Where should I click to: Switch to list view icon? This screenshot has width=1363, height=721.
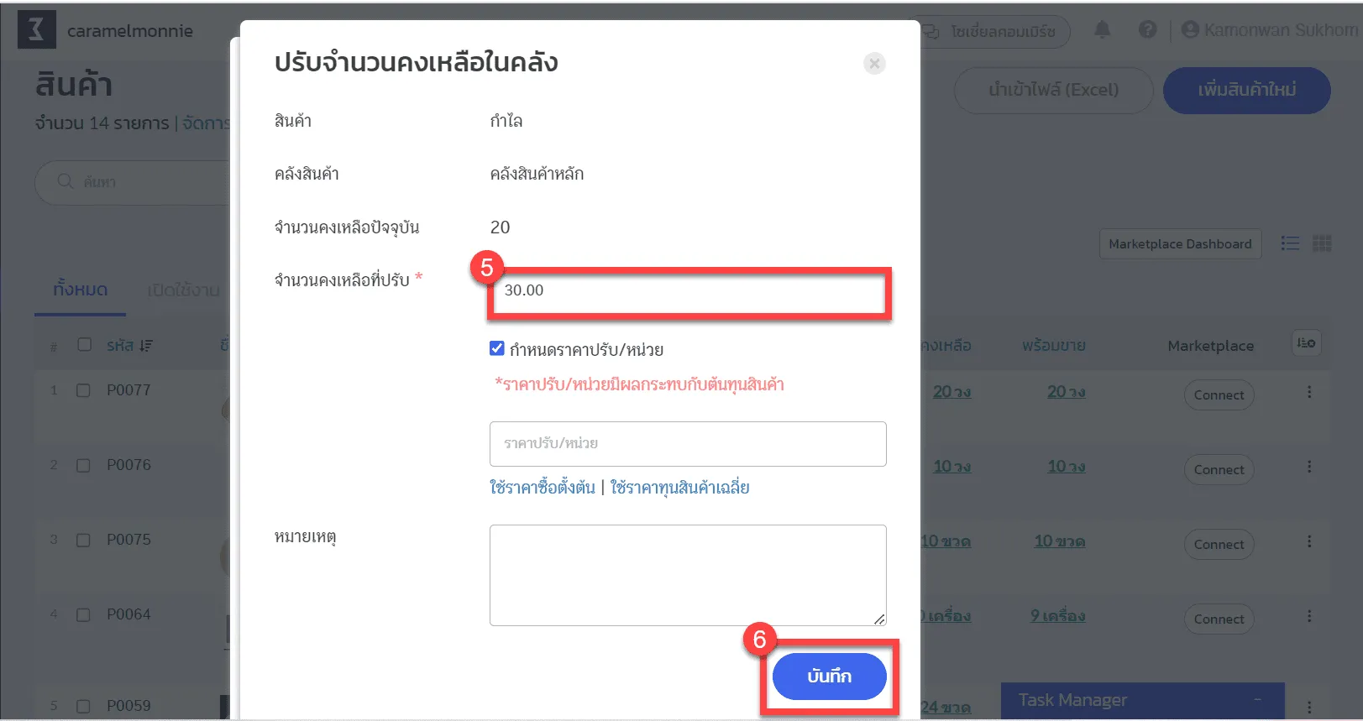pos(1290,243)
